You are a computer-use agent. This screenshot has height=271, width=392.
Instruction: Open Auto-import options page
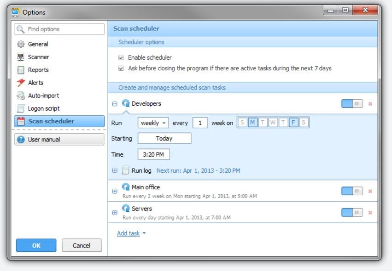coord(59,96)
